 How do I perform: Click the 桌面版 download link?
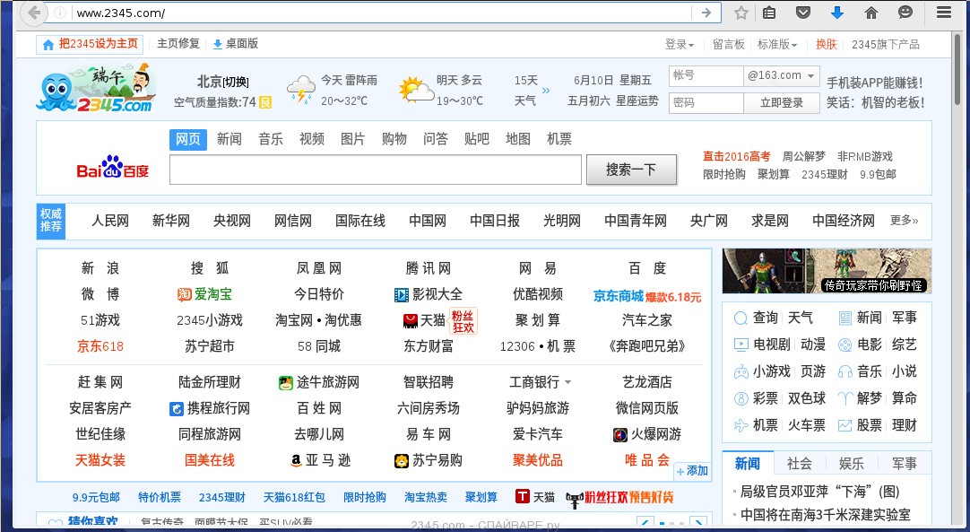coord(235,44)
